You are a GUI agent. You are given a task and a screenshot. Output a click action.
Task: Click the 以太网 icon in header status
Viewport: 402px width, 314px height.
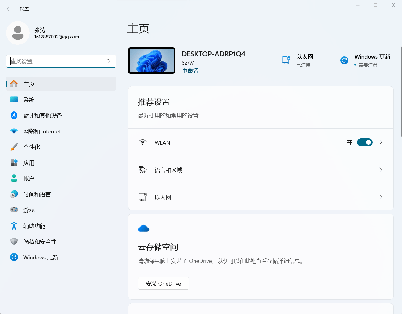(286, 60)
